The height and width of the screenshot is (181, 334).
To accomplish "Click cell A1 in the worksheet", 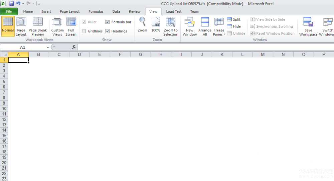I will pos(18,60).
